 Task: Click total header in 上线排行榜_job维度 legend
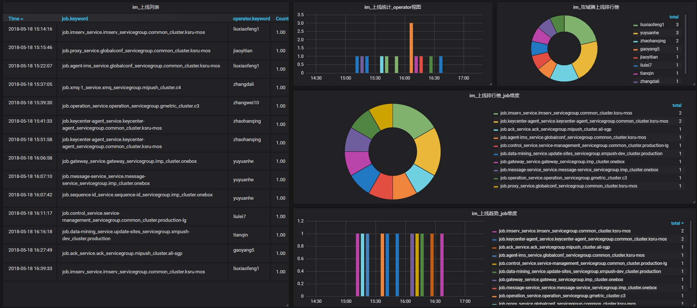coord(677,105)
